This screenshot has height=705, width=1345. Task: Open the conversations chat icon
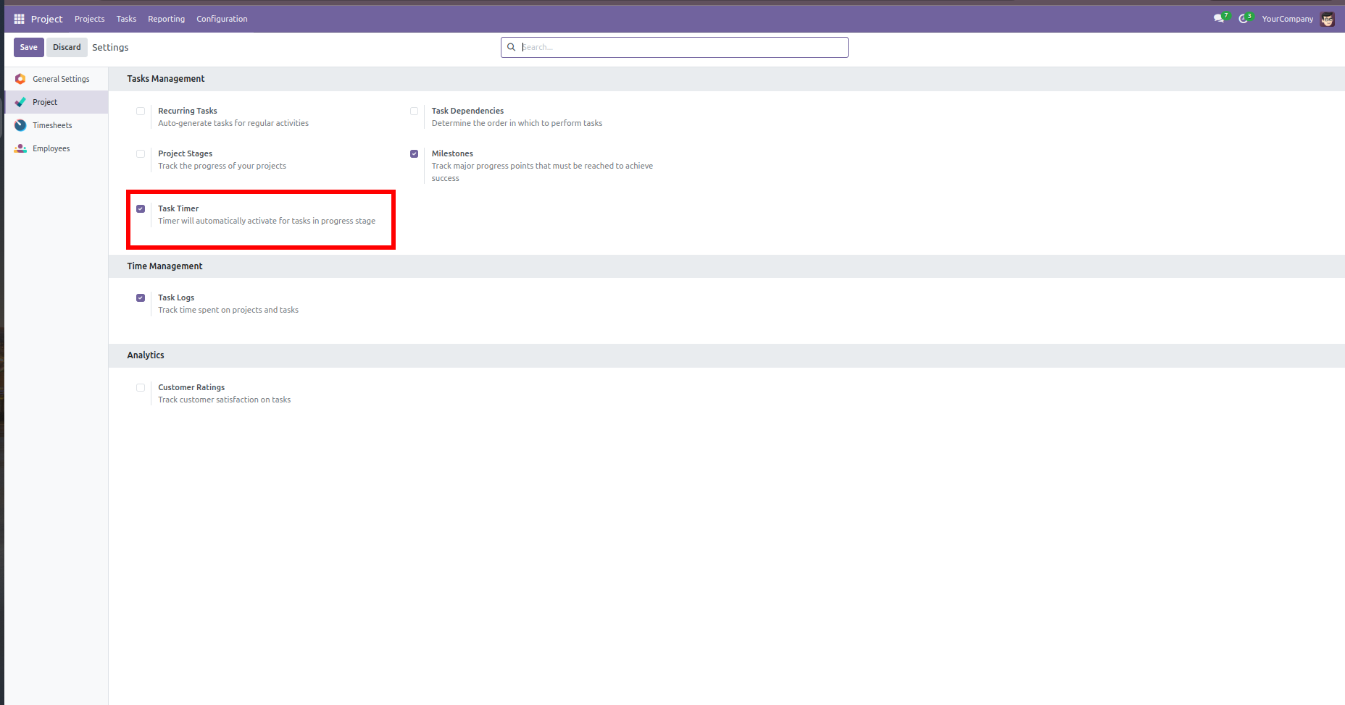[1219, 19]
